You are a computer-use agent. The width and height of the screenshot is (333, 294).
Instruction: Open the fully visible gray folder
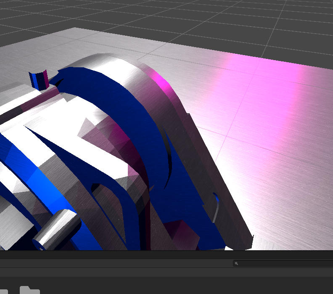[30, 290]
